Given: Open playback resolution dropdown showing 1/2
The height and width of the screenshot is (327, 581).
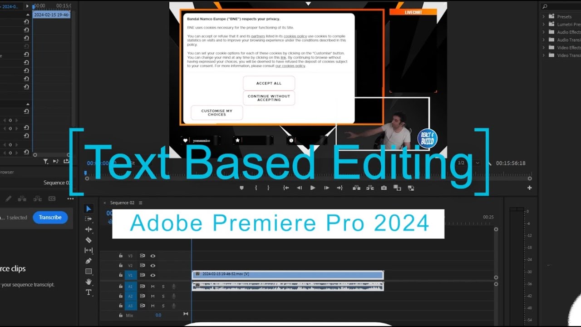Looking at the screenshot, I should (468, 163).
